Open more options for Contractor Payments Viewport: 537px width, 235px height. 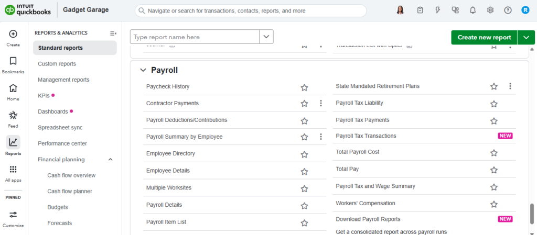click(x=321, y=103)
